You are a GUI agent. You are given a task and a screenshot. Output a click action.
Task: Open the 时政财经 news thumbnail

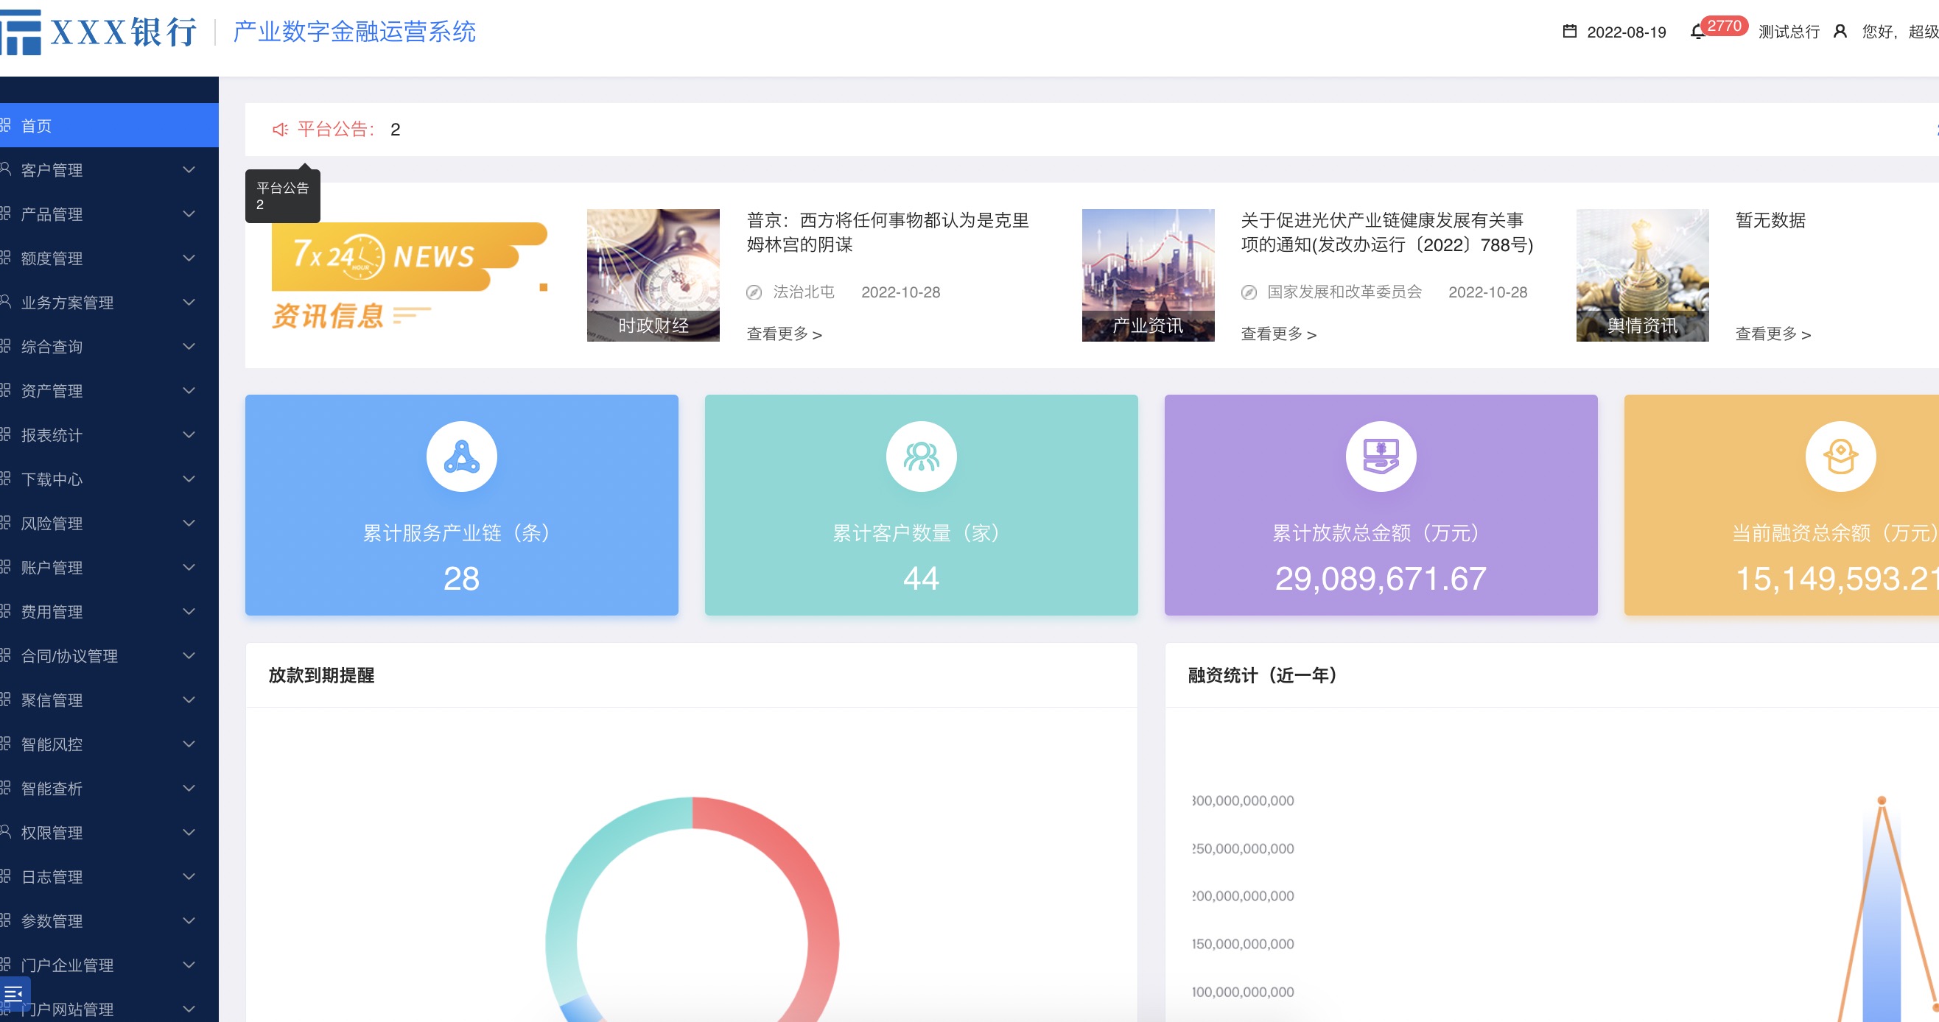click(x=653, y=275)
